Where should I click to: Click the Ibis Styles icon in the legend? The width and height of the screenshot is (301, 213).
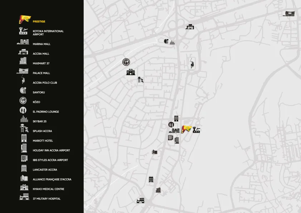[24, 158]
